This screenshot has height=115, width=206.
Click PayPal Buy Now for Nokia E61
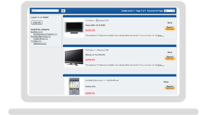click(170, 87)
